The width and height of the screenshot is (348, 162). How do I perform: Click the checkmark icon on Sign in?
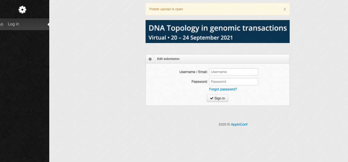[x=211, y=98]
